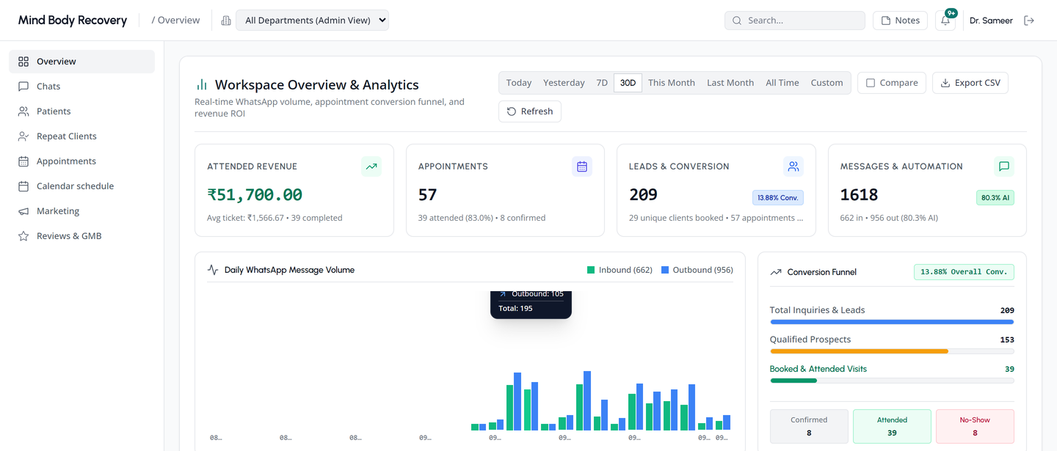Click the logout icon
1057x451 pixels.
(1029, 21)
